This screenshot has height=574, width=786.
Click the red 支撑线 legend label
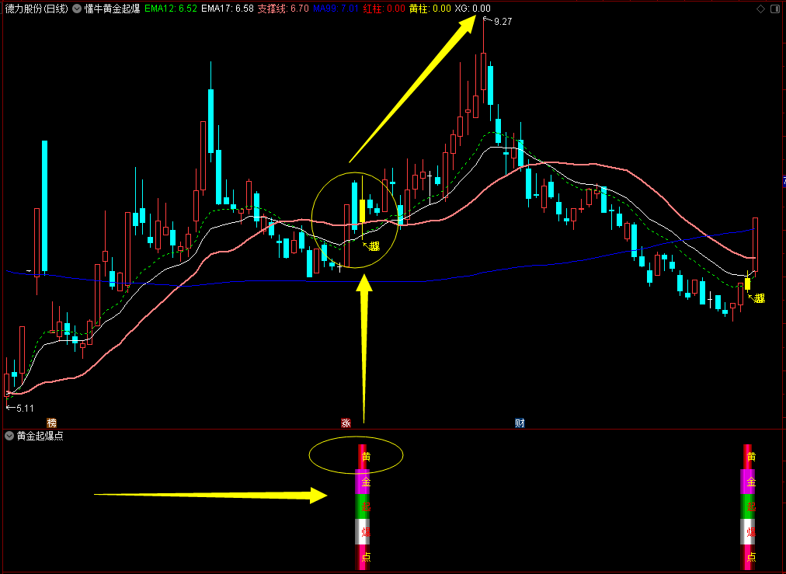coord(283,9)
